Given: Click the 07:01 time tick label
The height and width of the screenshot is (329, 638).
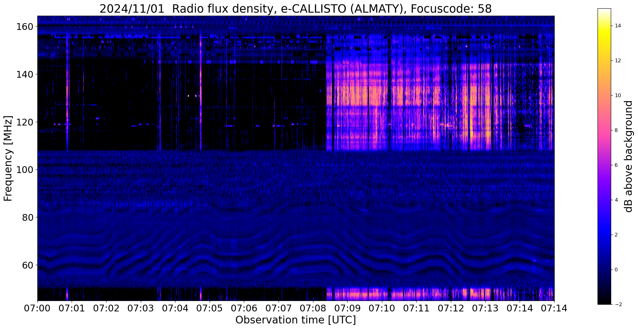Looking at the screenshot, I should (72, 308).
